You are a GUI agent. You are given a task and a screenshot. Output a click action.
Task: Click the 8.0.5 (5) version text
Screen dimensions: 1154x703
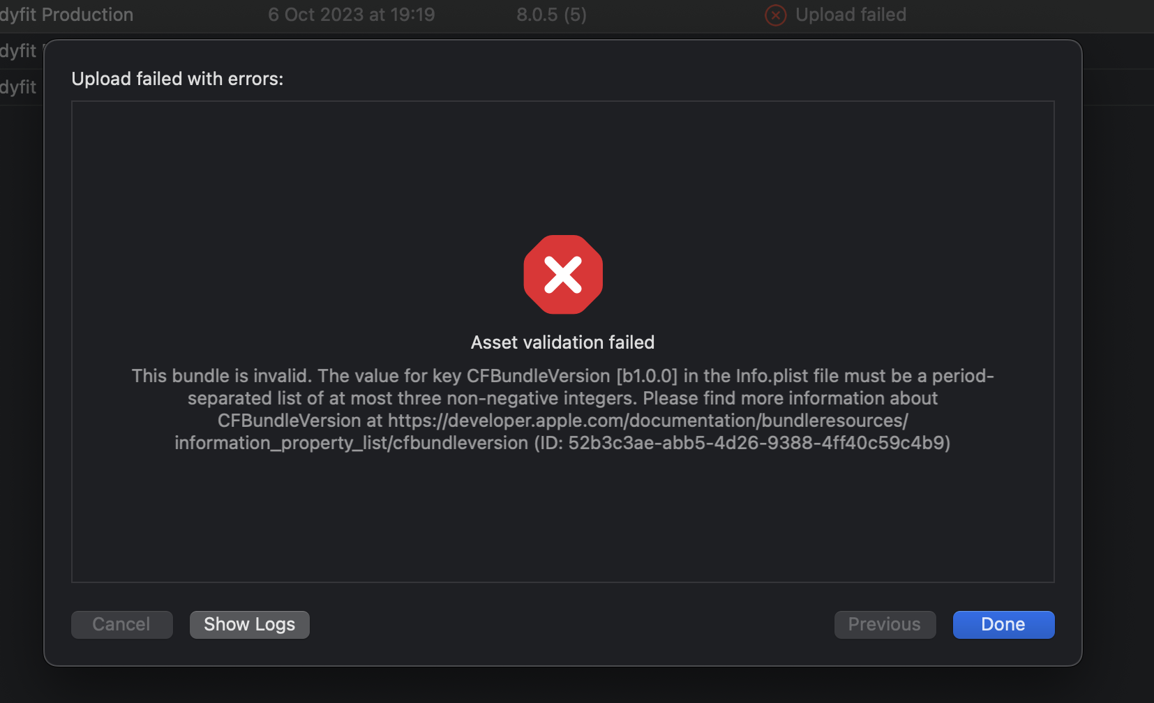pos(551,15)
